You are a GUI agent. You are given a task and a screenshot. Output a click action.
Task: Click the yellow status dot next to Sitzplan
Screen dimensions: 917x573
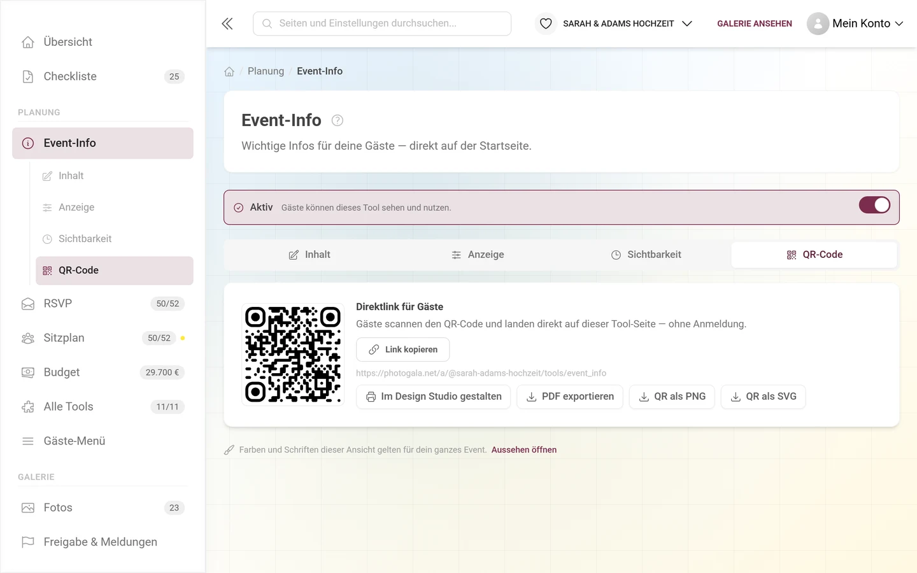[x=183, y=338]
